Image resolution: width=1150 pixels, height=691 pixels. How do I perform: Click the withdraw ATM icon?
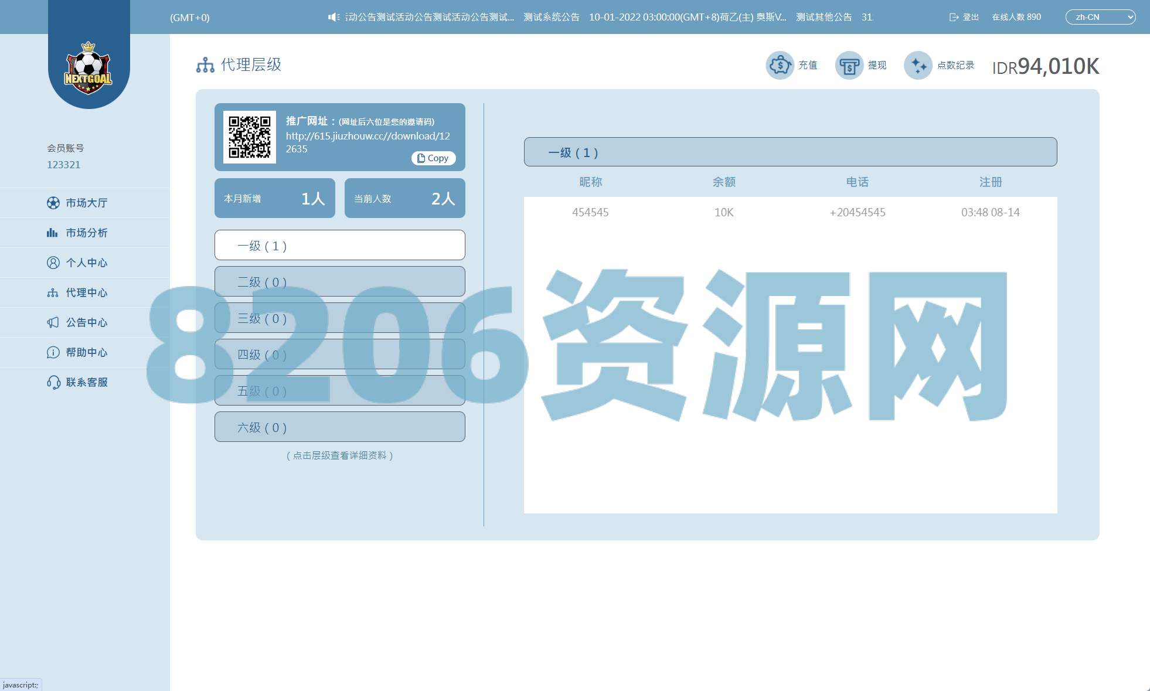849,65
